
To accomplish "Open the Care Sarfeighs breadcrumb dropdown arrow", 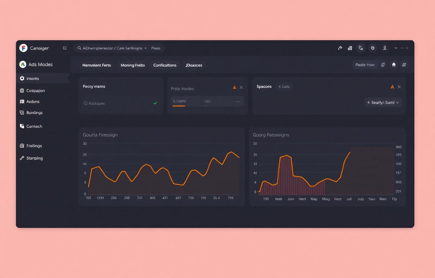I will pyautogui.click(x=146, y=48).
